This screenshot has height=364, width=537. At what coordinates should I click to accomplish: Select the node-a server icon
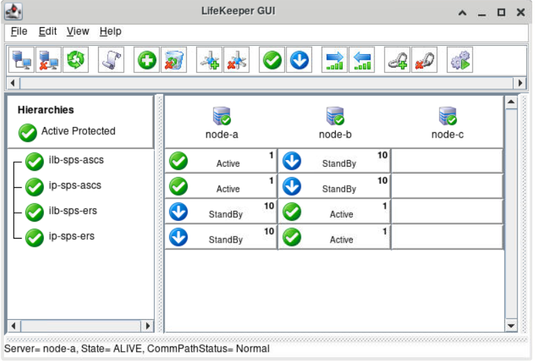coord(221,116)
